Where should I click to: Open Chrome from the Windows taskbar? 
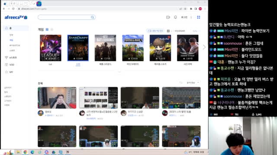coord(25,152)
